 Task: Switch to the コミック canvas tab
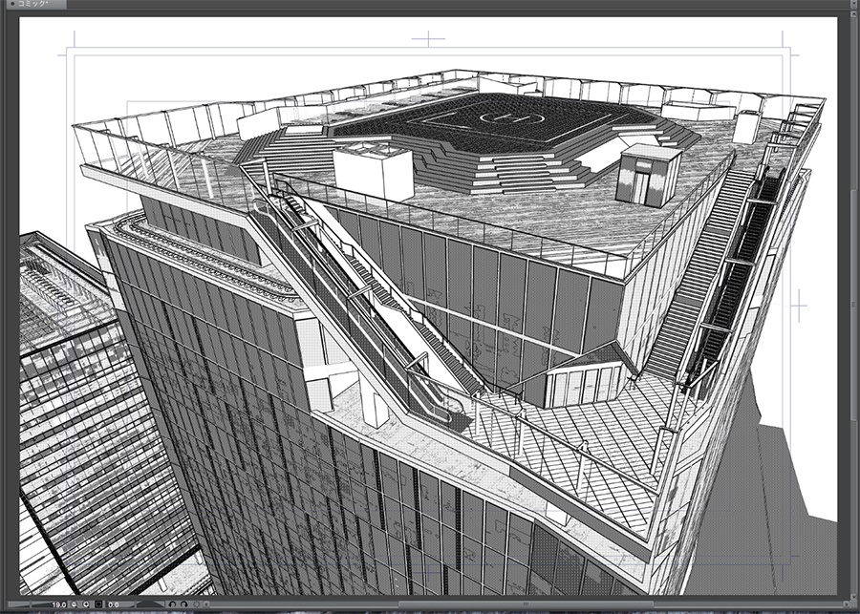tap(37, 5)
